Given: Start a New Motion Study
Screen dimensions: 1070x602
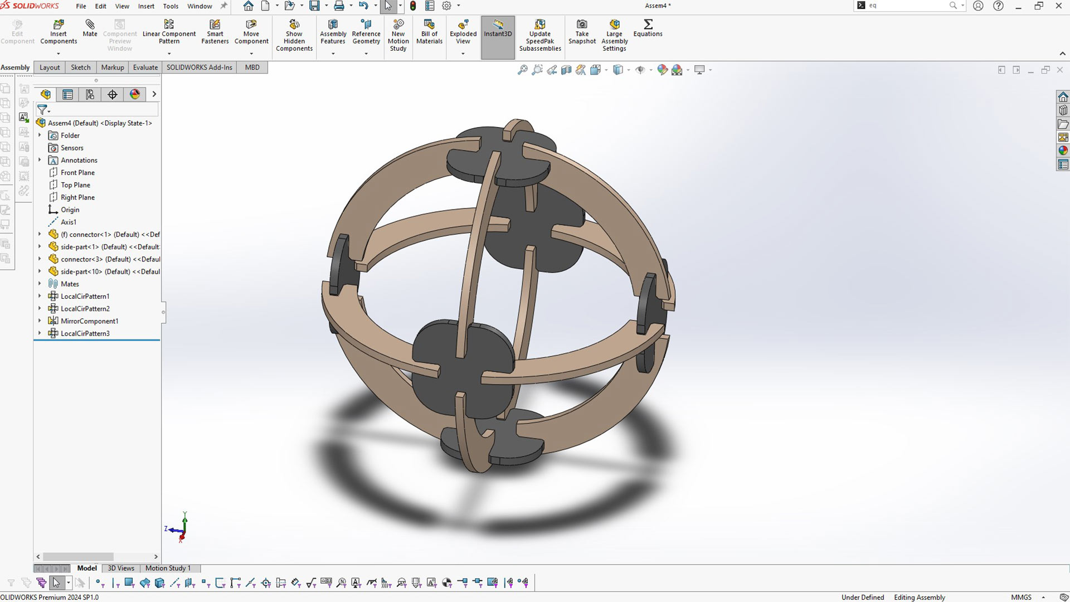Looking at the screenshot, I should pyautogui.click(x=398, y=36).
